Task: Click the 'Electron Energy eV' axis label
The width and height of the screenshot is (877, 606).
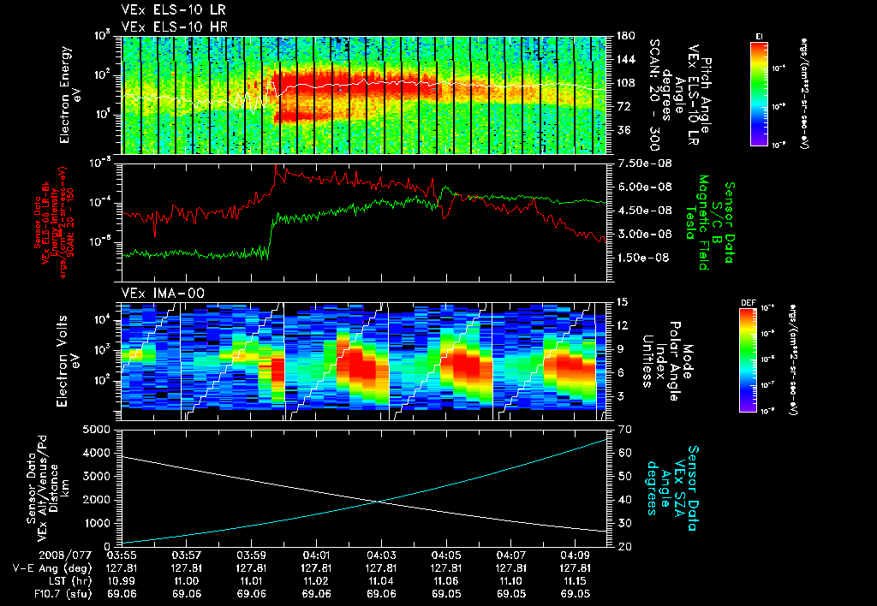Action: (70, 95)
